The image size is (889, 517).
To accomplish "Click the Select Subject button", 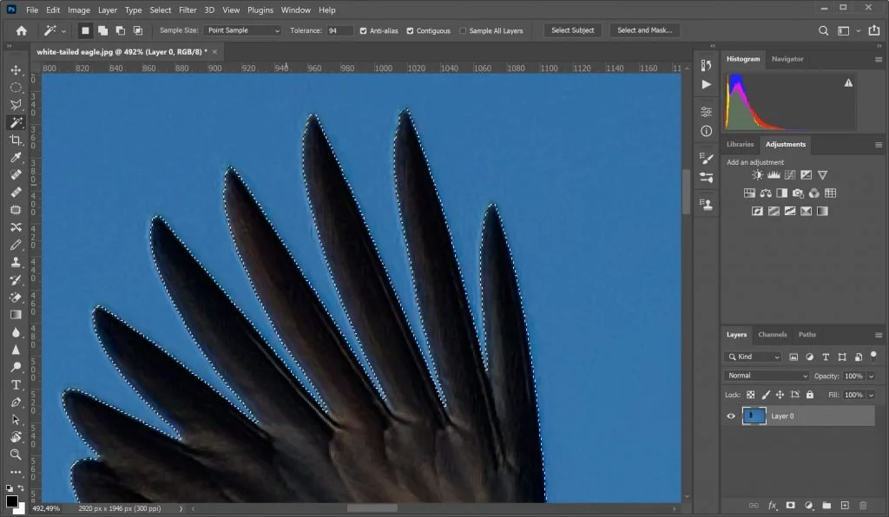I will (x=572, y=29).
